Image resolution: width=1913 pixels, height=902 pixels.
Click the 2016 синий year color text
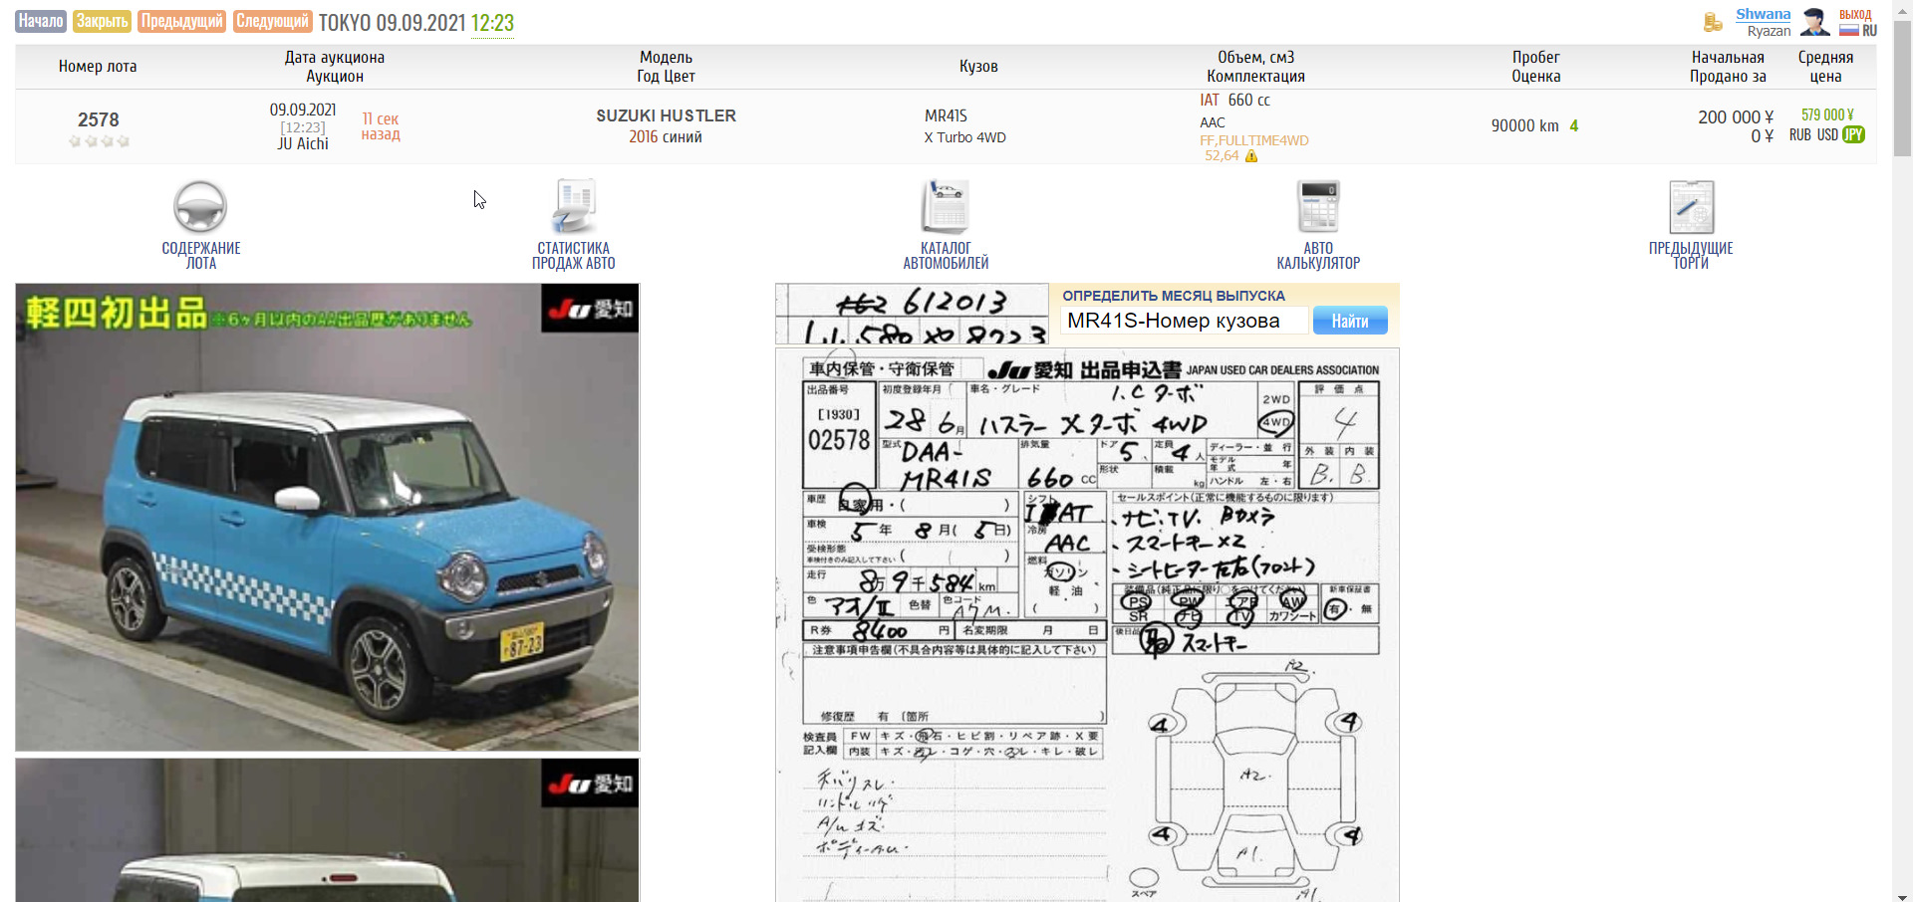[x=666, y=137]
